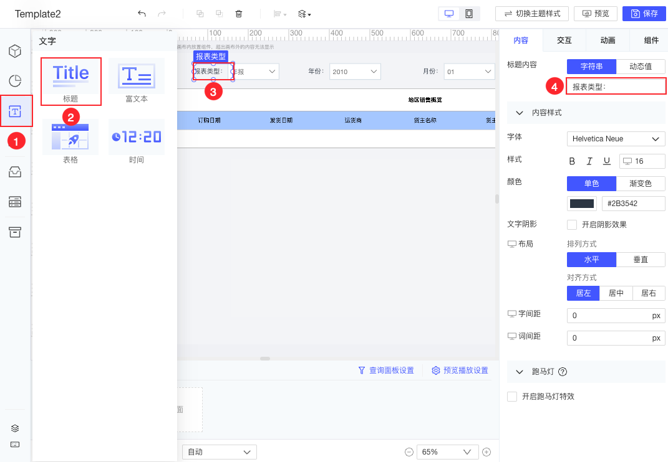Image resolution: width=668 pixels, height=462 pixels.
Task: Align text 居右
Action: coord(649,293)
